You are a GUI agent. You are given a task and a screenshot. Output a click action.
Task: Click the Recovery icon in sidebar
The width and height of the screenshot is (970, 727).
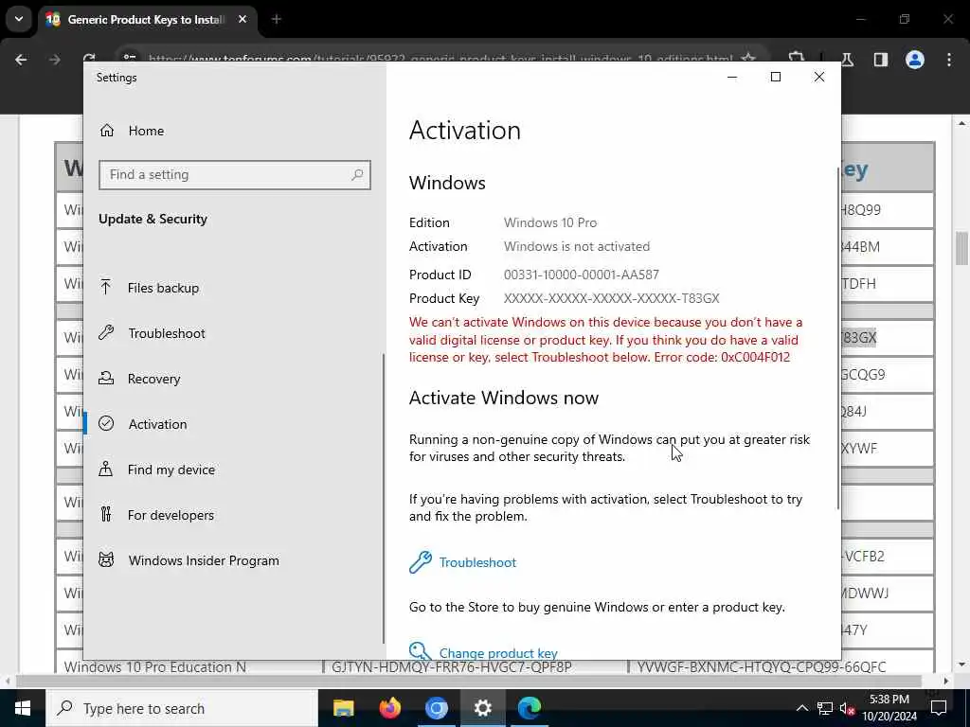coord(106,378)
